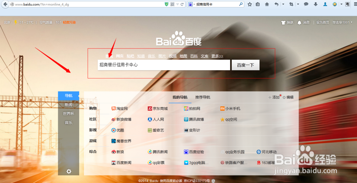Screen dimensions: 357x183
Task: Open the QR code icon in address bar
Action: (x=172, y=4)
